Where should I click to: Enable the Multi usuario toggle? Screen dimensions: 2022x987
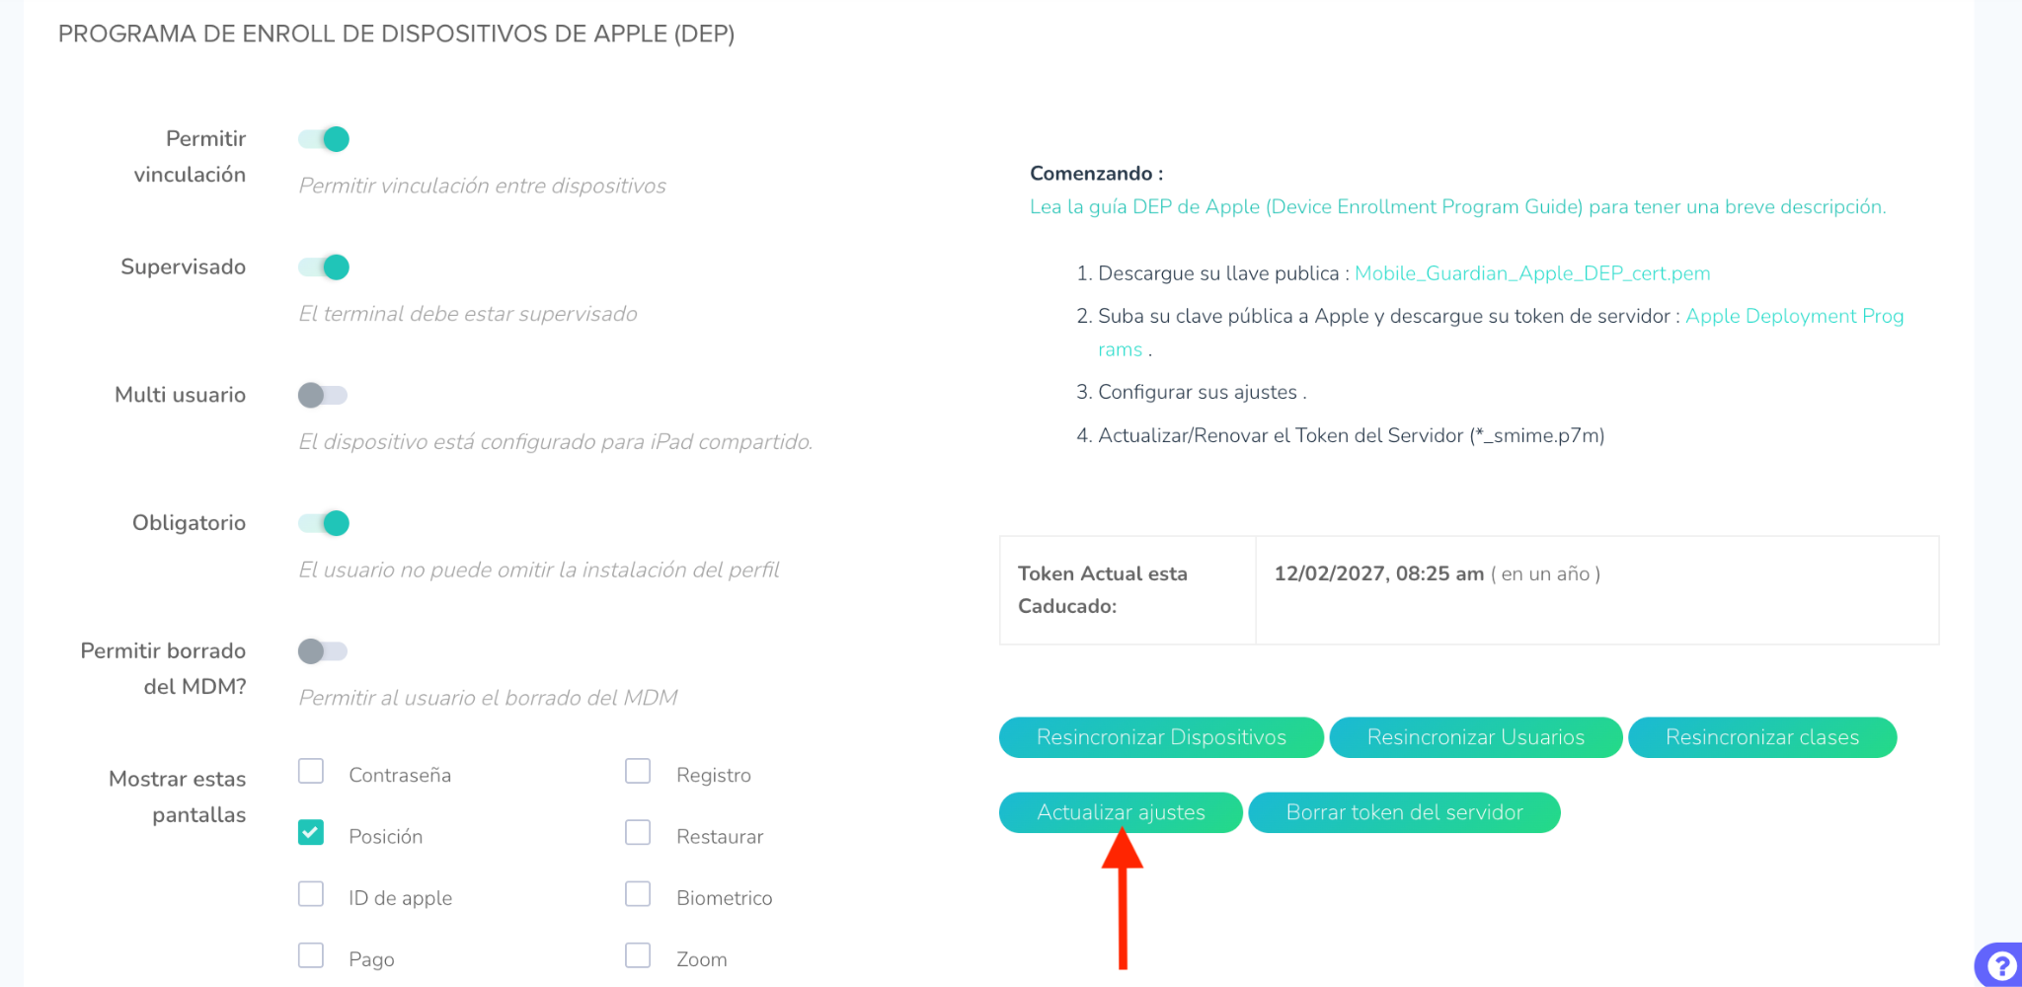tap(324, 396)
